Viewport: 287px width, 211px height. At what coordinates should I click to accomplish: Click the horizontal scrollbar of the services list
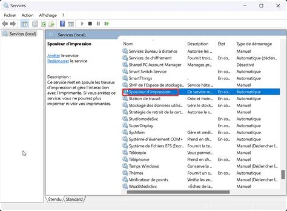click(178, 192)
